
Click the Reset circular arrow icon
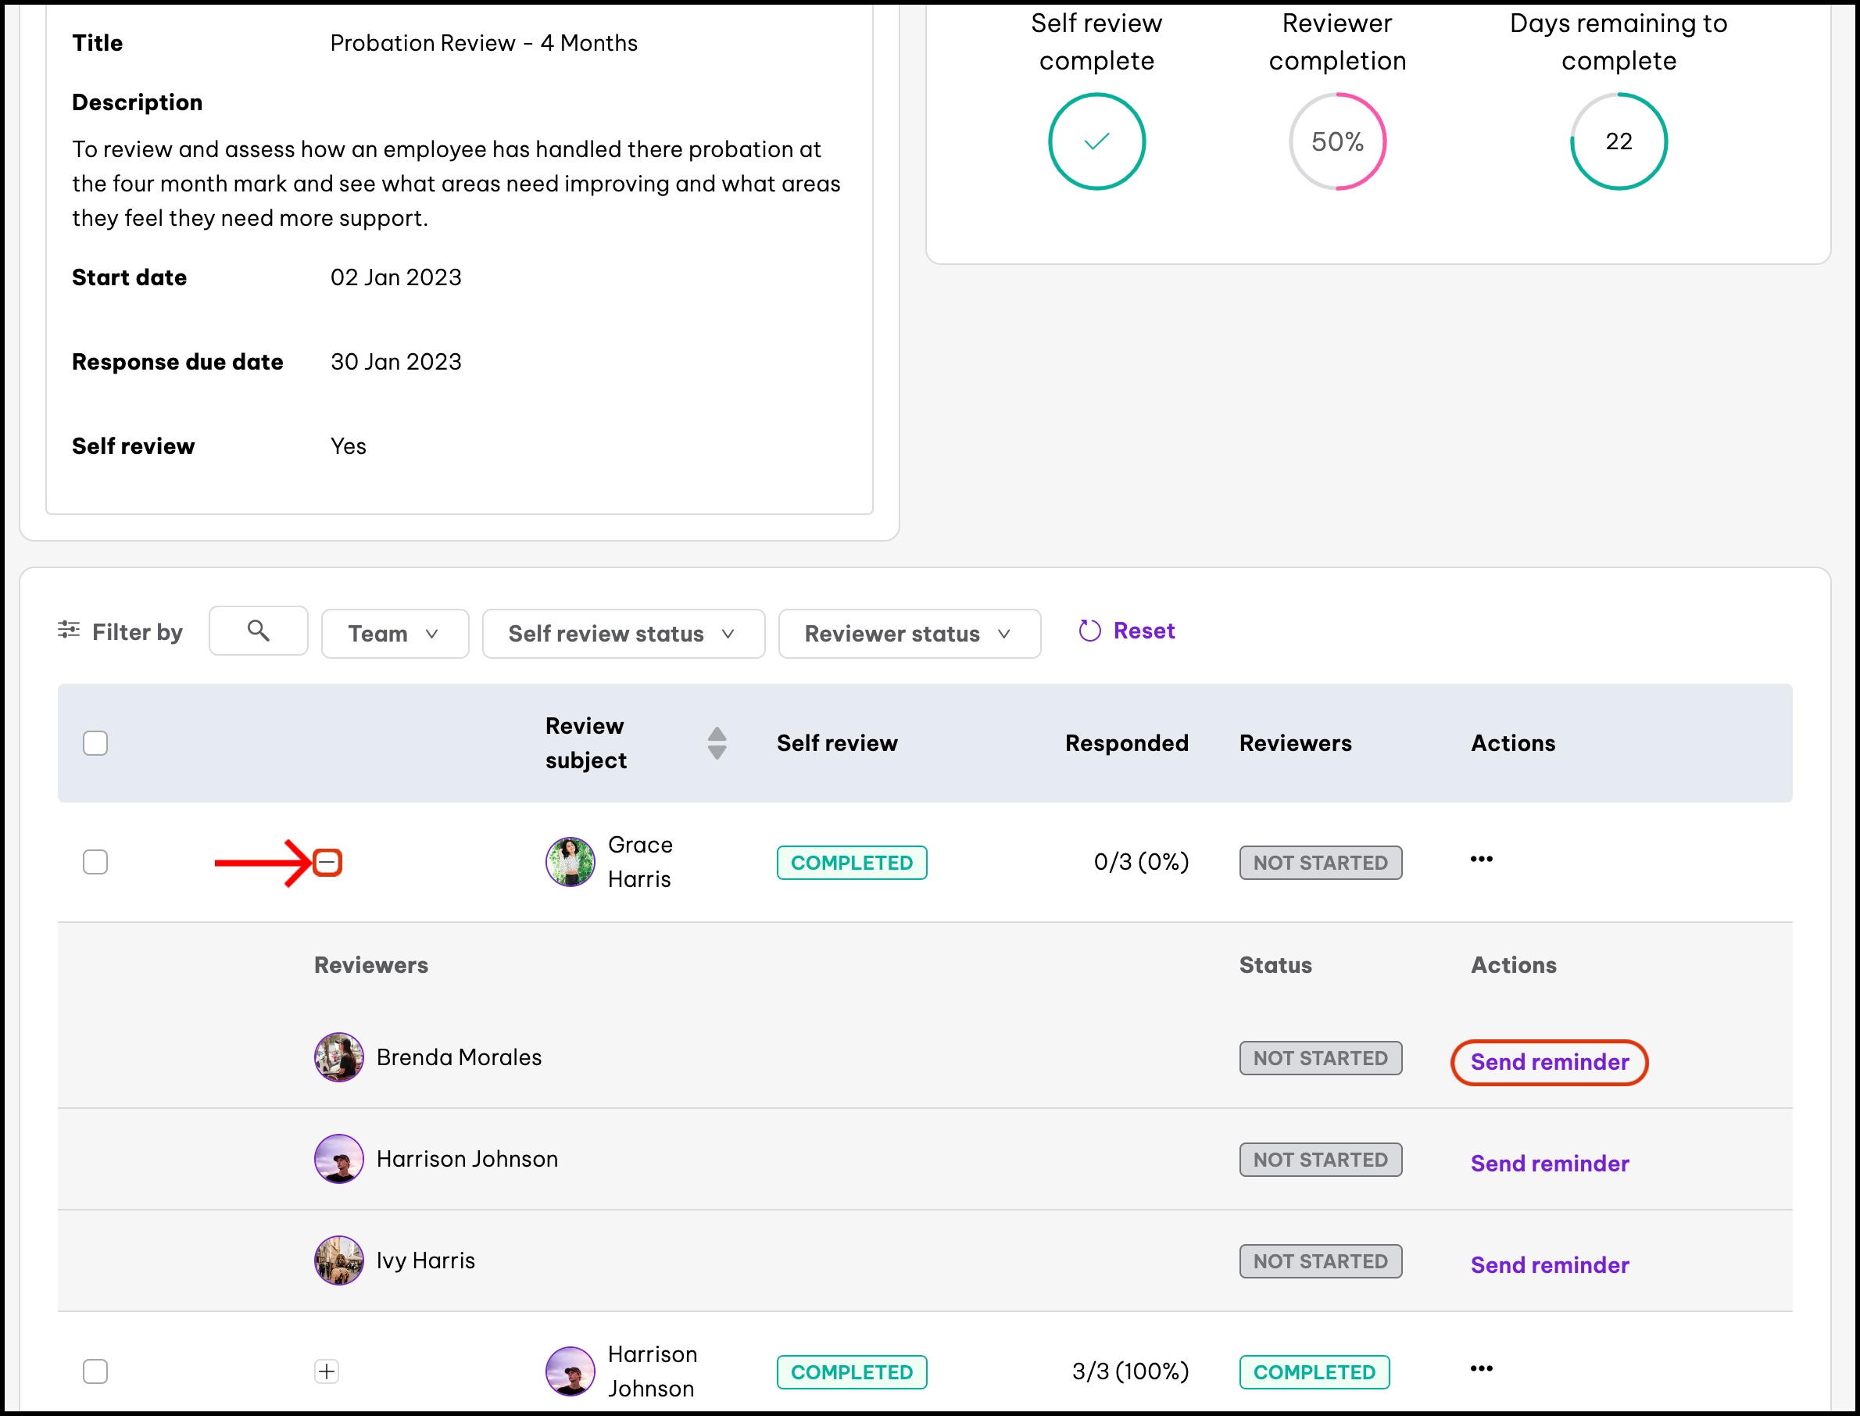[1089, 631]
